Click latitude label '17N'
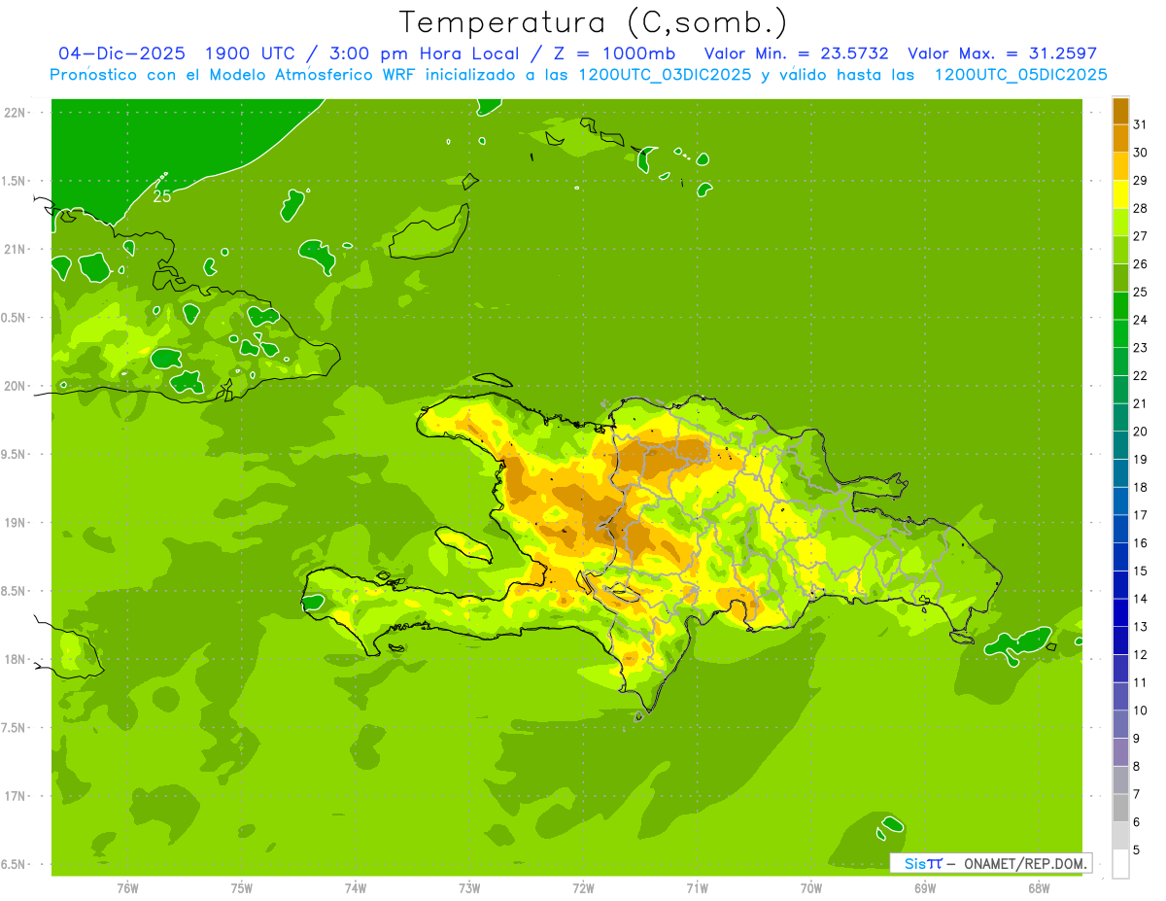The height and width of the screenshot is (901, 1166). [15, 796]
